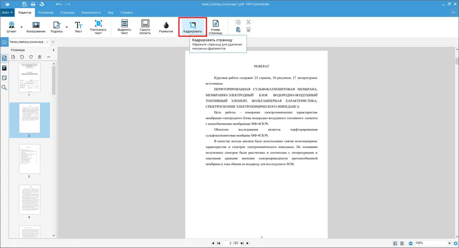Close the taran_kseniya_kursovaya document tab

point(47,42)
